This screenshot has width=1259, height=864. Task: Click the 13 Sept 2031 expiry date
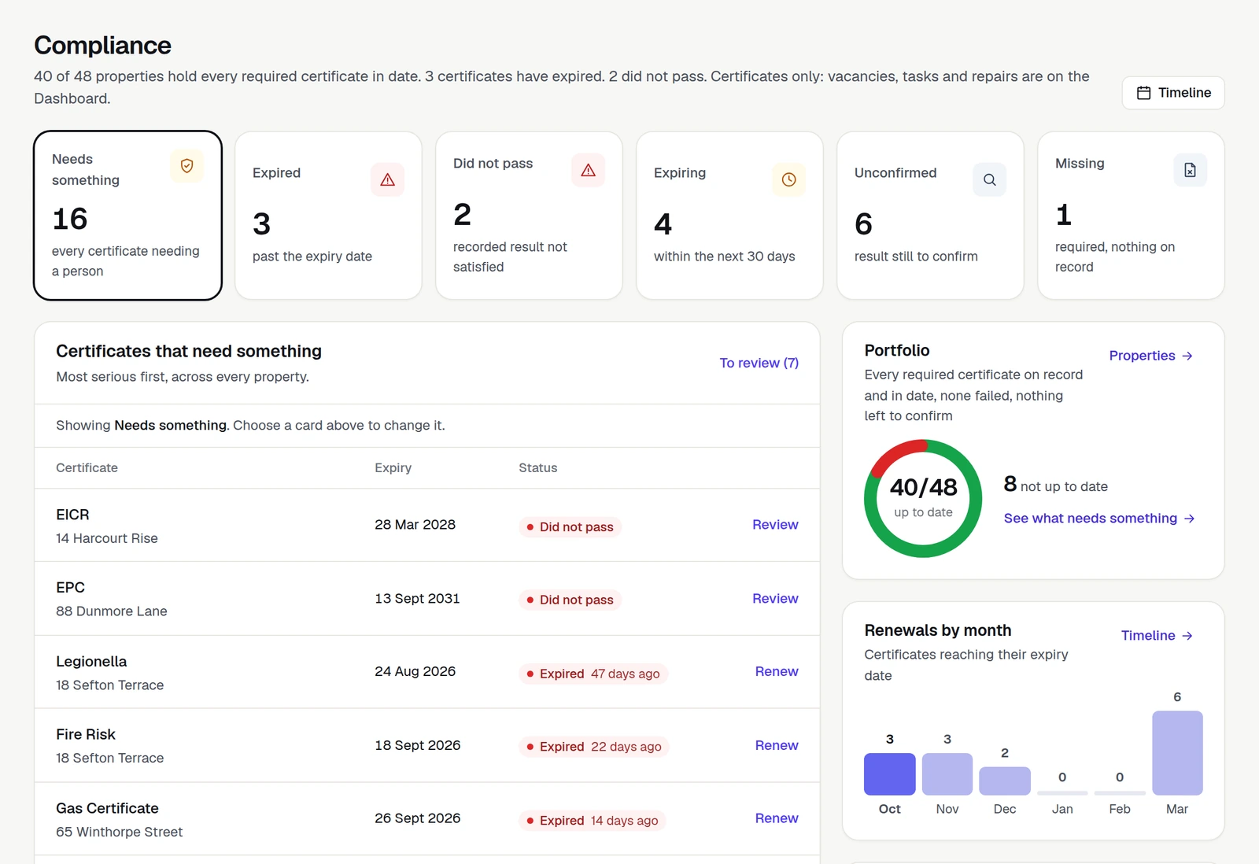click(x=417, y=599)
